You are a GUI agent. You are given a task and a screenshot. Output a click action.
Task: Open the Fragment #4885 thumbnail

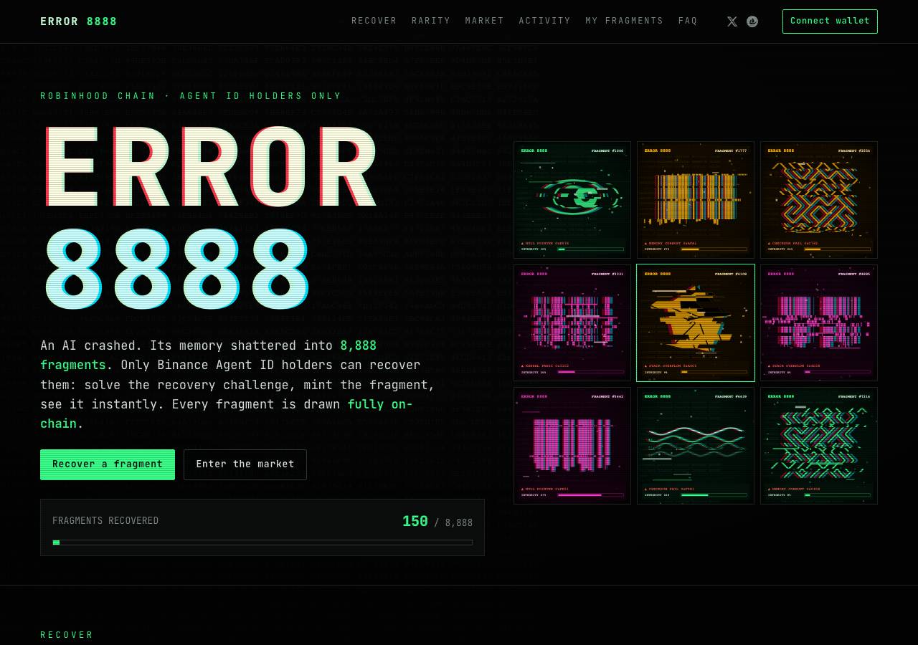point(819,323)
